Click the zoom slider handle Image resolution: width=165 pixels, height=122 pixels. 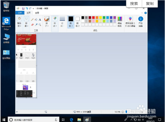126,112
